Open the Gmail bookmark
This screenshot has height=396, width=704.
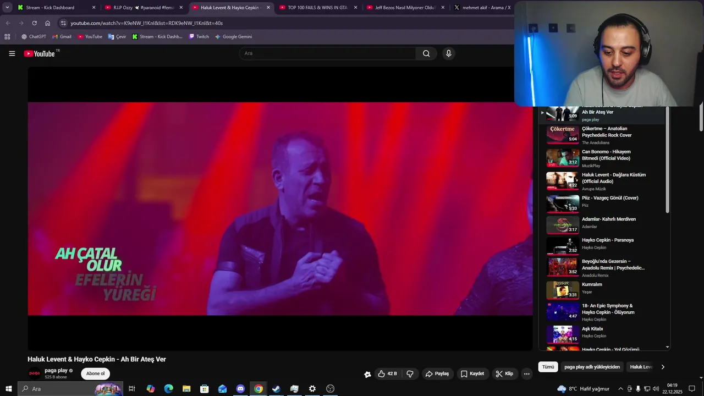coord(62,37)
